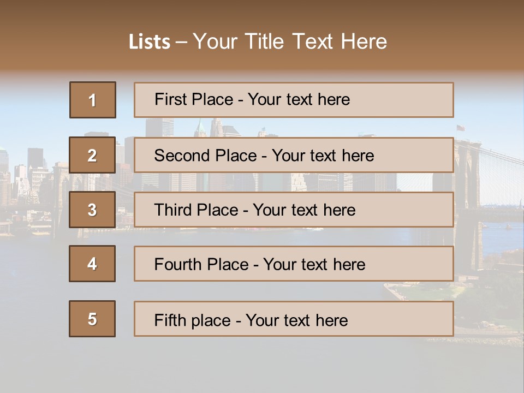Select the number 4 box

click(92, 264)
